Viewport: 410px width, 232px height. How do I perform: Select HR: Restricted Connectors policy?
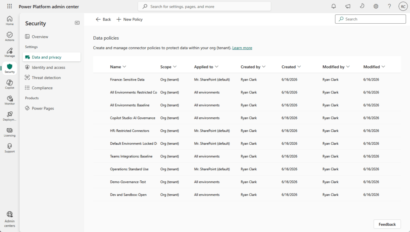tap(129, 131)
